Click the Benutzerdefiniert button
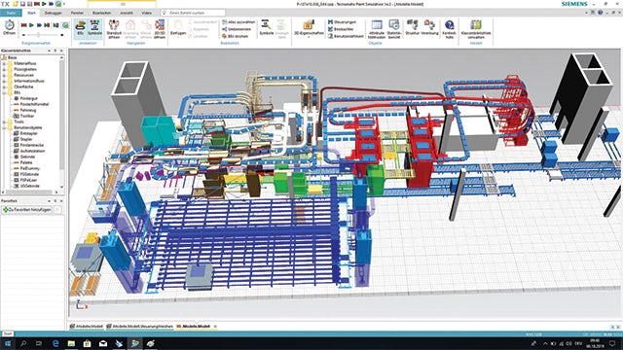623x350 pixels. [x=346, y=36]
